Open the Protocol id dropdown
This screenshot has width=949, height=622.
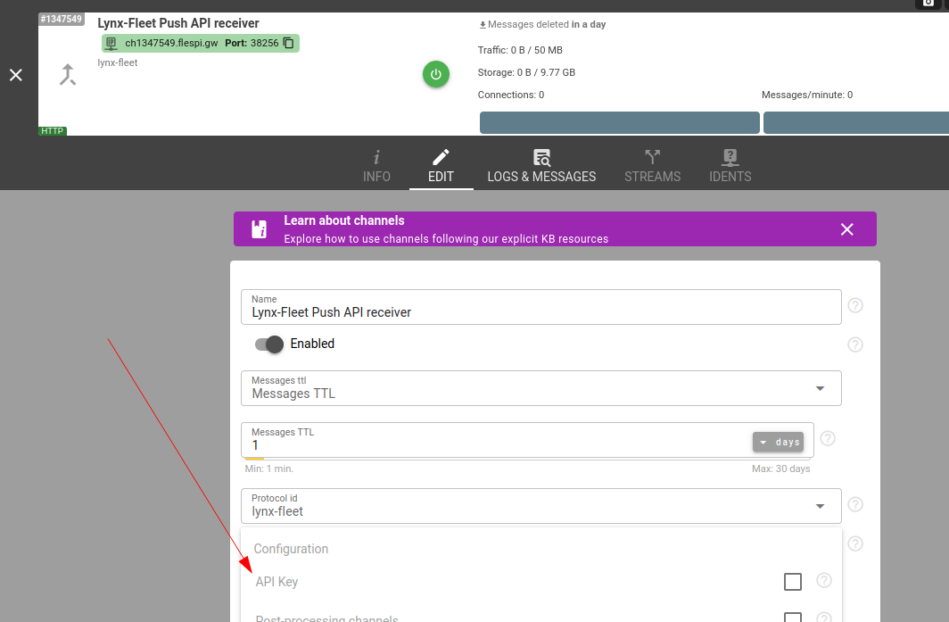pos(820,506)
